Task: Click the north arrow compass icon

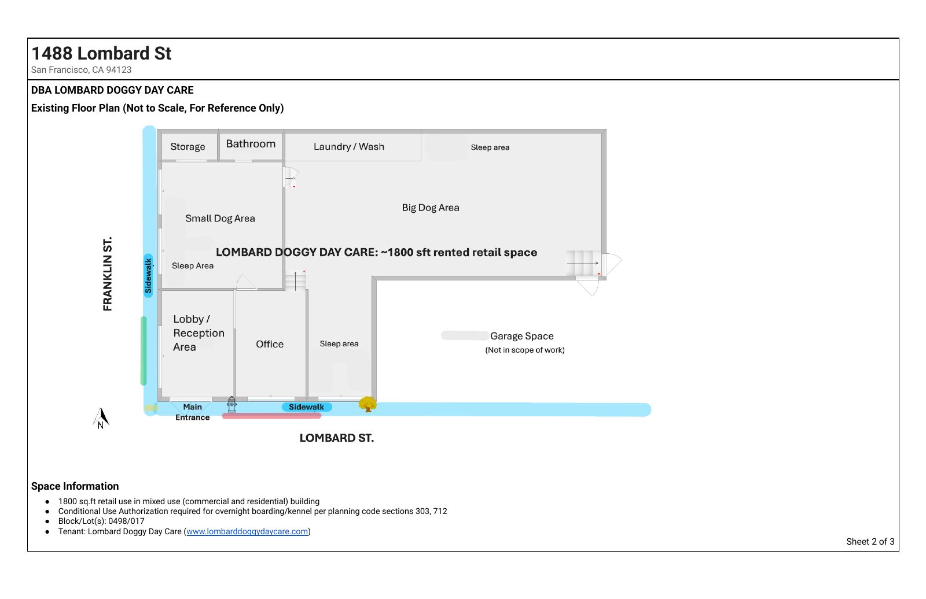Action: (101, 418)
